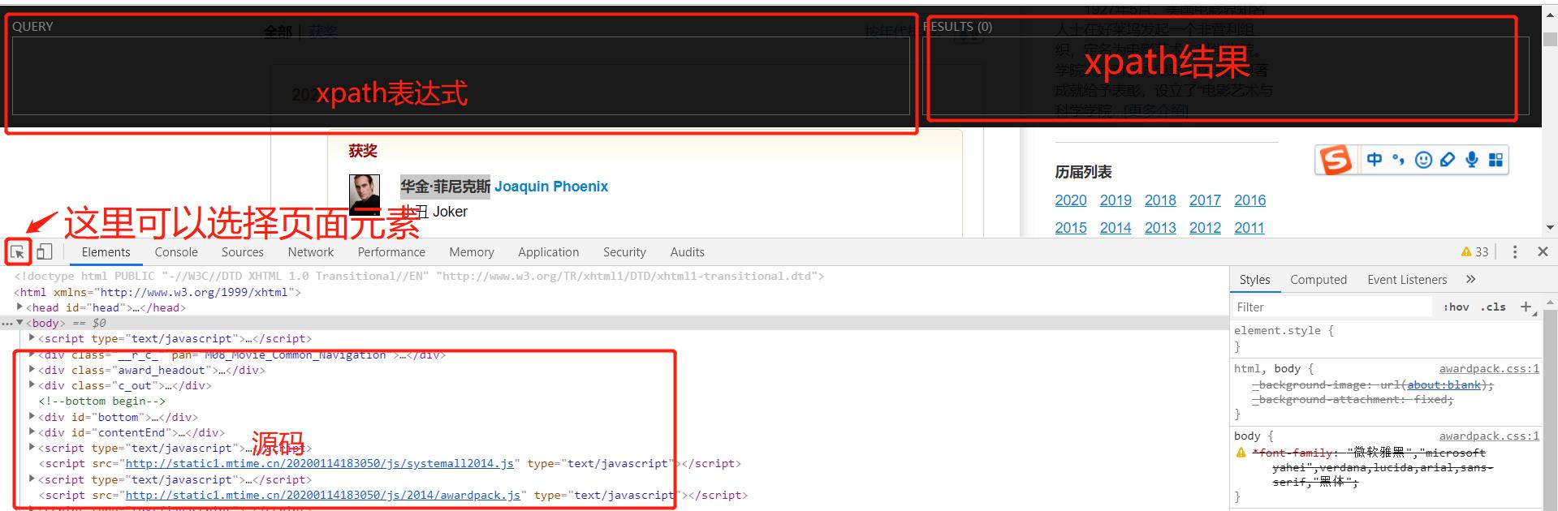This screenshot has height=511, width=1558.
Task: Open the 2011 year link
Action: [x=1249, y=228]
